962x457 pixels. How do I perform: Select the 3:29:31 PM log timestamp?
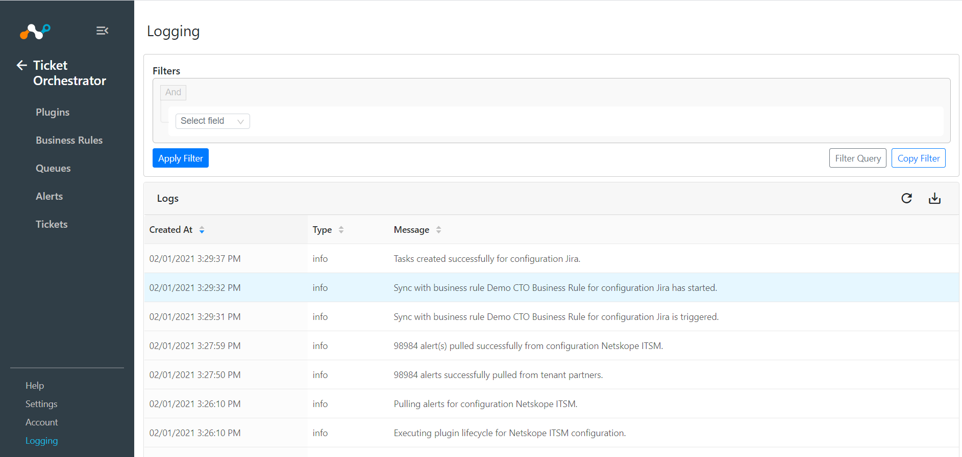click(x=195, y=317)
